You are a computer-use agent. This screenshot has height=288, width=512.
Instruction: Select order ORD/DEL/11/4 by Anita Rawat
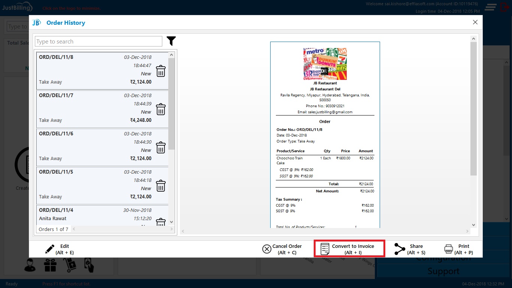point(102,215)
